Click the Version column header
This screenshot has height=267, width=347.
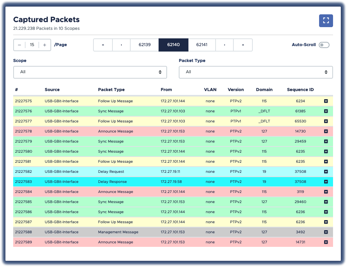(236, 90)
